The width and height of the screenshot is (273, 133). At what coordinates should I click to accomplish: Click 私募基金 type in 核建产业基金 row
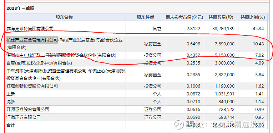[x=153, y=44]
